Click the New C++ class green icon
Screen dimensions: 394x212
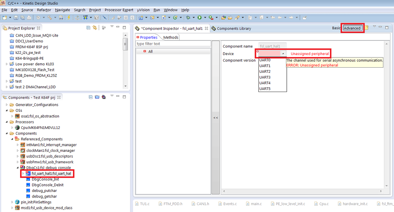point(175,18)
